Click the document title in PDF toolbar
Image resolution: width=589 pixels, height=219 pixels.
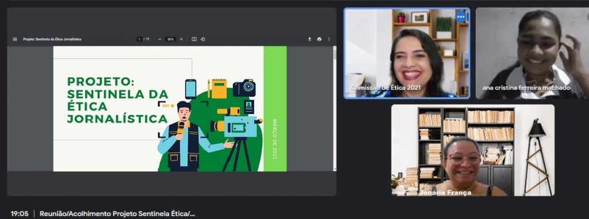(52, 39)
